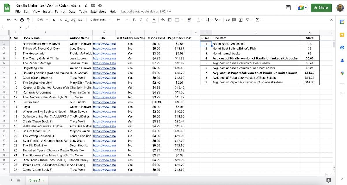This screenshot has width=347, height=185.
Task: Click the user account avatar
Action: [340, 8]
